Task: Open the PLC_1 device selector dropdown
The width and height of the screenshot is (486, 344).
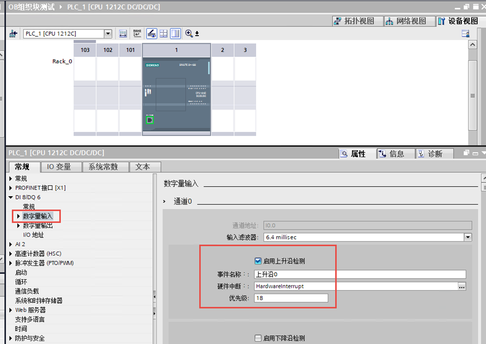Action: click(108, 34)
